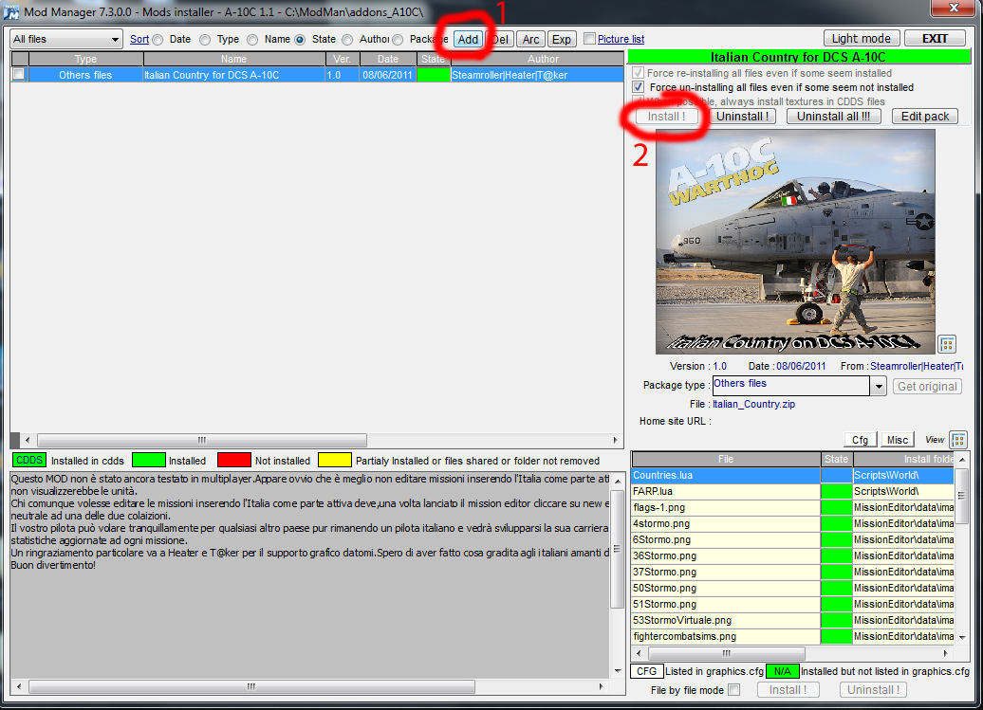This screenshot has width=983, height=710.
Task: Click the Mod Manager icon in the title bar
Action: (10, 12)
